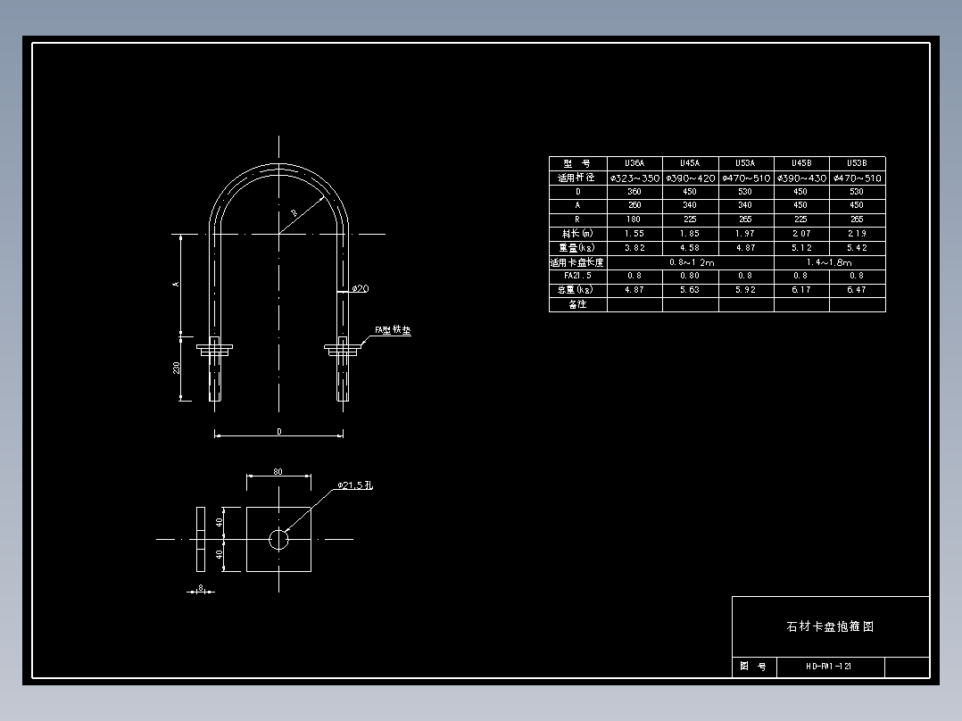Click the drawing number HD-RV1-121
This screenshot has width=962, height=721.
[x=829, y=667]
